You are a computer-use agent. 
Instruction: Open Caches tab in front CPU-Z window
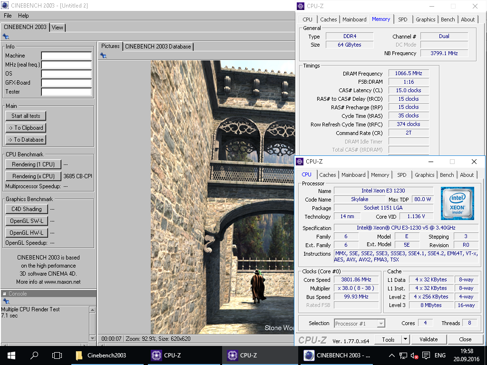[x=327, y=175]
